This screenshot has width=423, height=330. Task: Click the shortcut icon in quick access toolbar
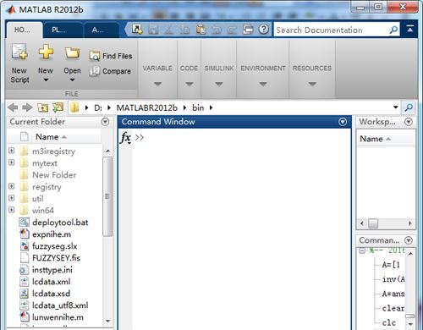[x=137, y=29]
